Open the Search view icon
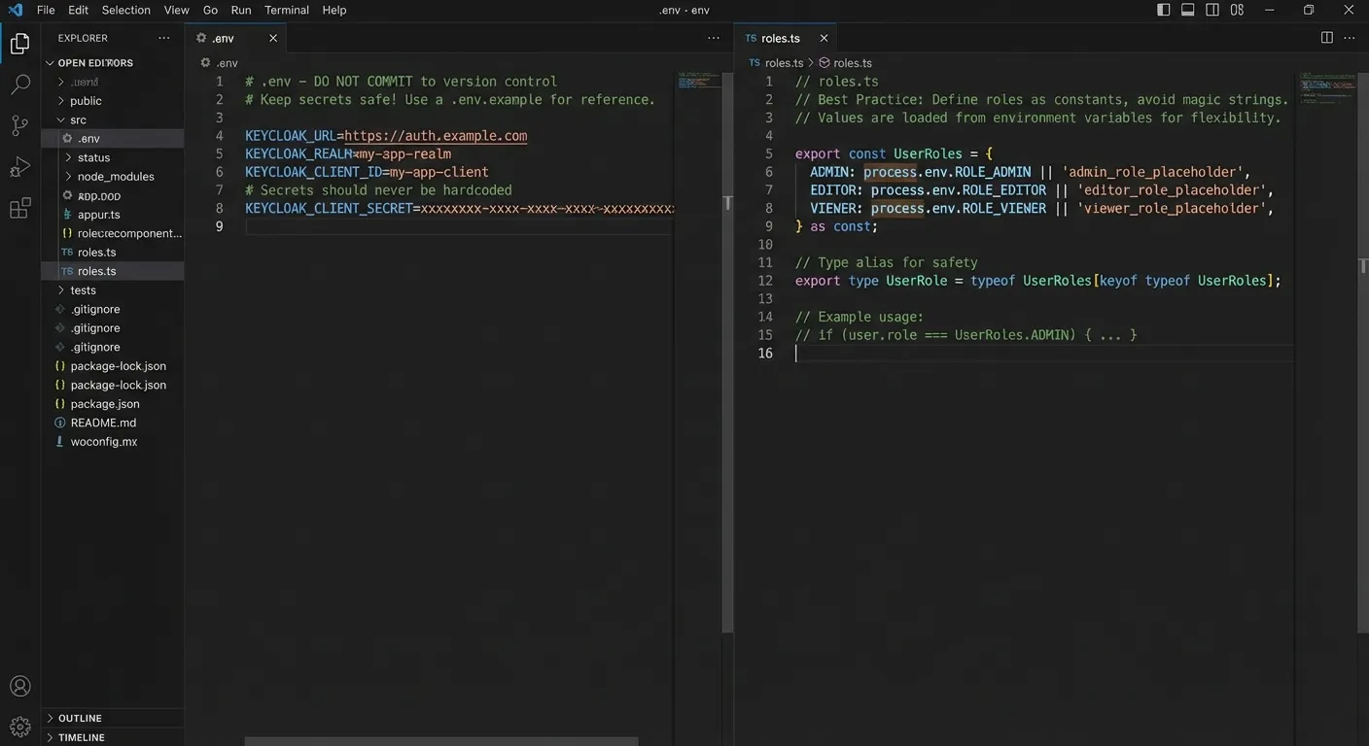 click(19, 85)
